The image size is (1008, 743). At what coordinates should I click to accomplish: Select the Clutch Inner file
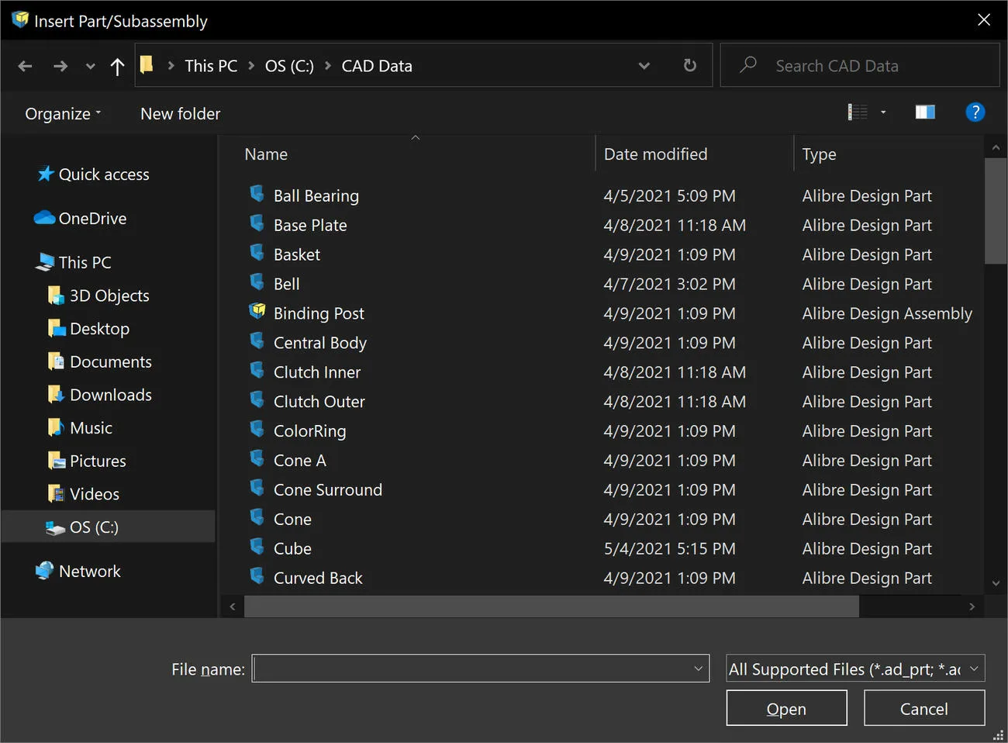click(317, 372)
